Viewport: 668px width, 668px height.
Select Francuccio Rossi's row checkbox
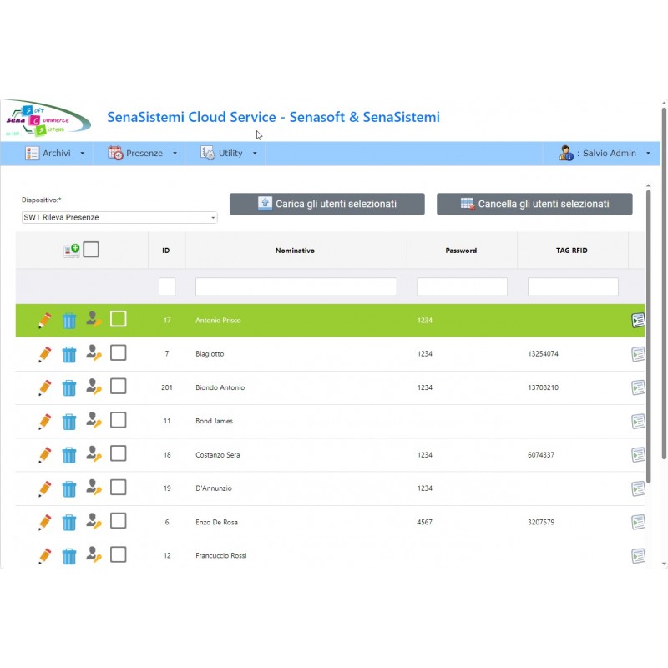[x=118, y=554]
